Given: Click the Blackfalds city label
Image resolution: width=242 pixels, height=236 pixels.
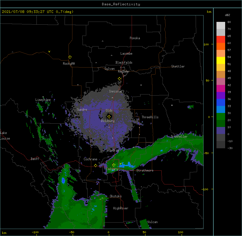Looking at the screenshot, I should [124, 63].
